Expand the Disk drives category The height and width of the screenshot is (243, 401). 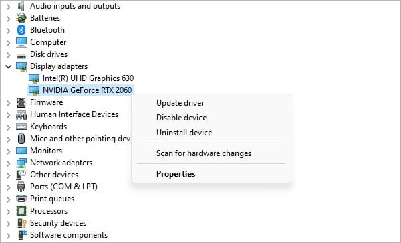(x=9, y=55)
